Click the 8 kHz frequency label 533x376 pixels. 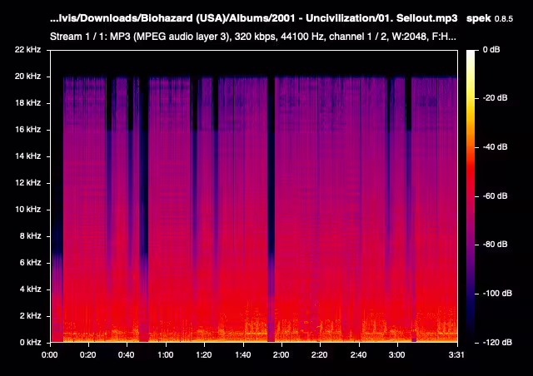click(30, 235)
